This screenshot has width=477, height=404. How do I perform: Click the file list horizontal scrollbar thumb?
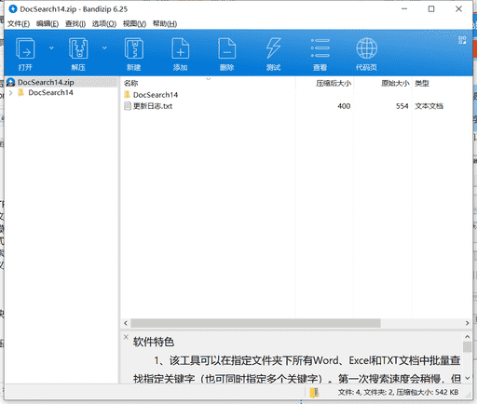(x=255, y=323)
